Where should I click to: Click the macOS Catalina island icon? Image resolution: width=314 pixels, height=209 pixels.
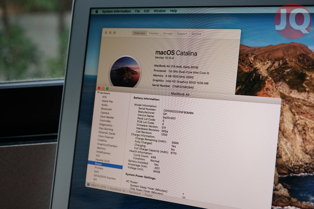(125, 72)
